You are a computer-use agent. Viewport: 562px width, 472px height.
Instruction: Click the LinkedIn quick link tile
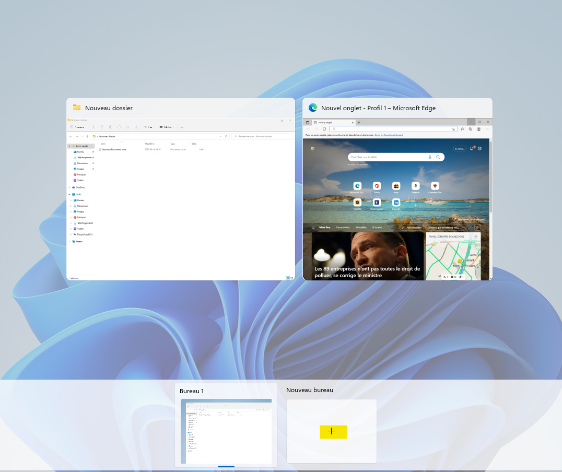coord(396,203)
